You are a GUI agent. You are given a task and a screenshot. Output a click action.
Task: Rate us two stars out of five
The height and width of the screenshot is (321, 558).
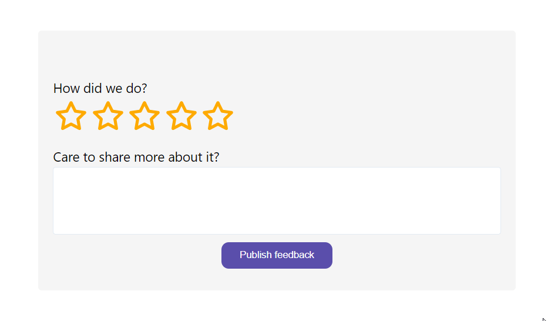pyautogui.click(x=107, y=116)
